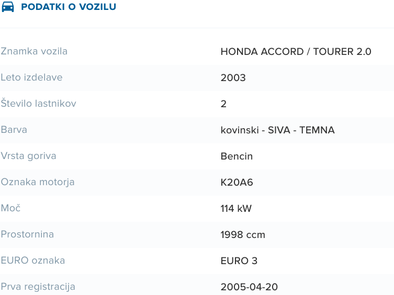Select the kovinski - SIVA - TEMNA text
This screenshot has height=295, width=394.
click(277, 130)
